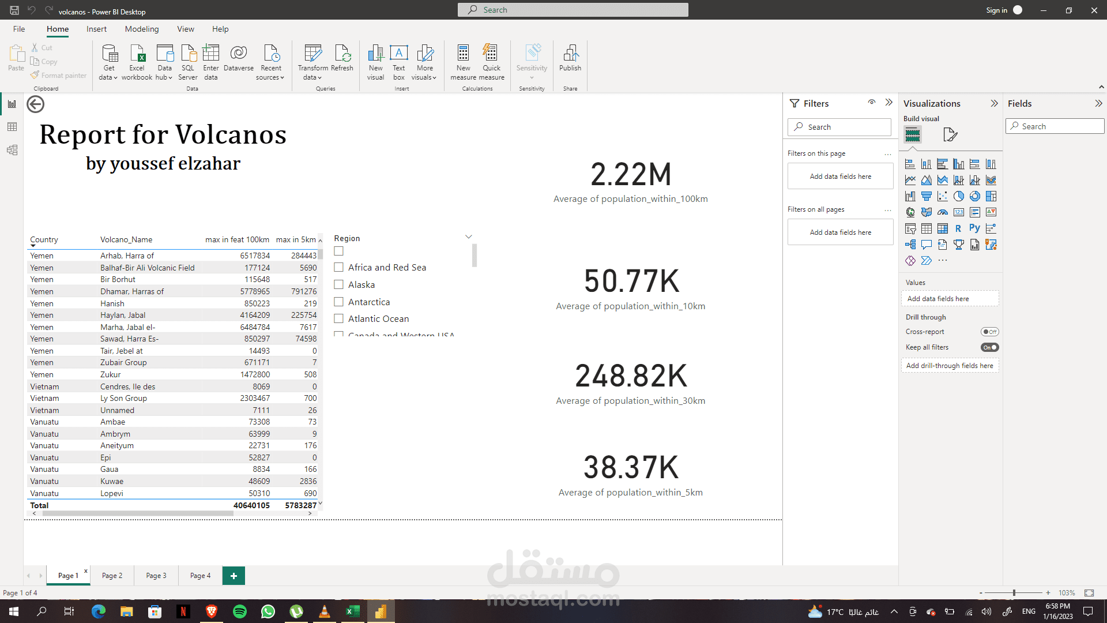1107x623 pixels.
Task: Click the zoom in plus button
Action: tap(1048, 593)
